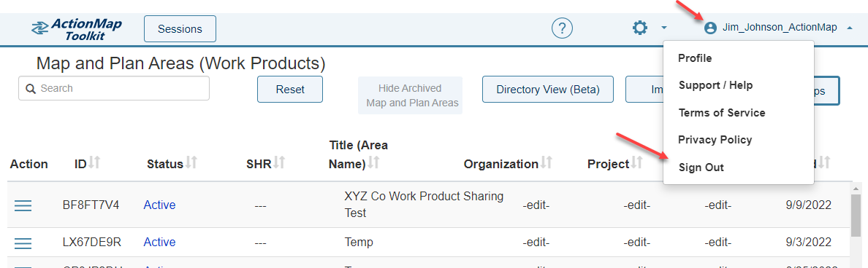Select Profile from the user menu
Screen dimensions: 868x268
click(x=695, y=58)
